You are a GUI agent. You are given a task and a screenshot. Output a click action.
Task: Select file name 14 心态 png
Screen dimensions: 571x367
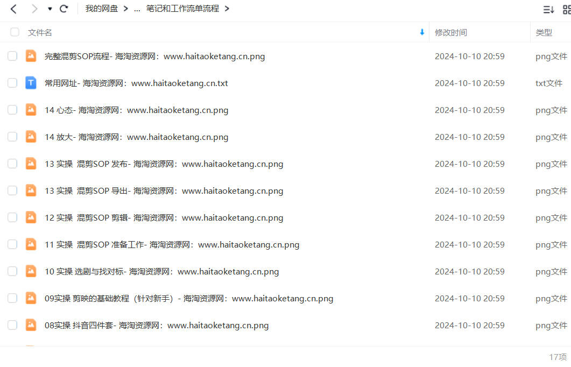click(137, 110)
